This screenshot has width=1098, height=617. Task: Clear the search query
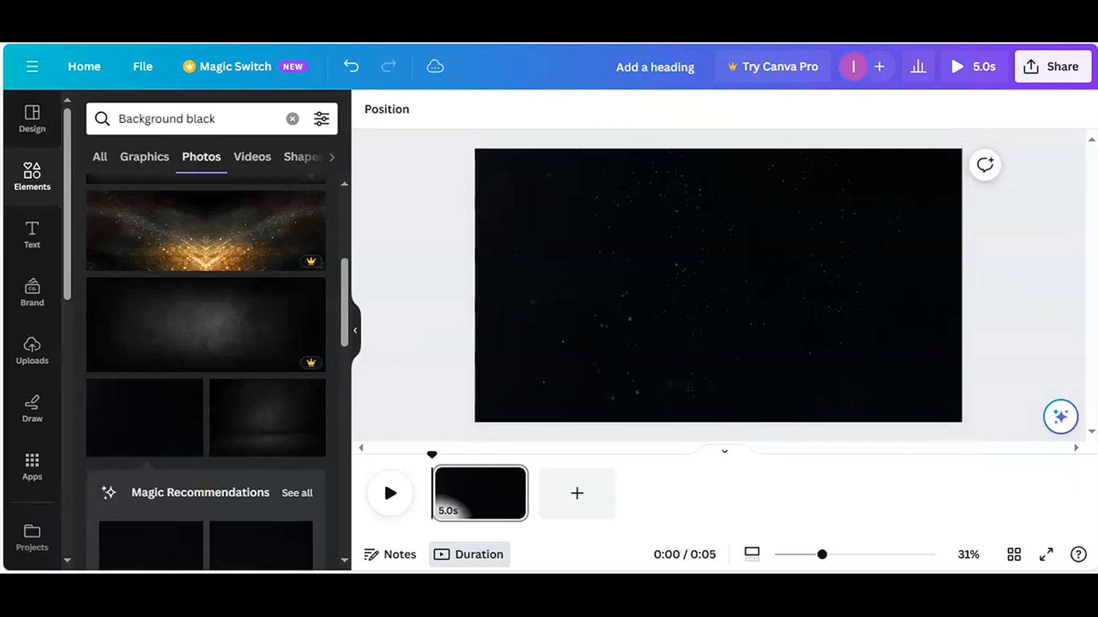(292, 119)
